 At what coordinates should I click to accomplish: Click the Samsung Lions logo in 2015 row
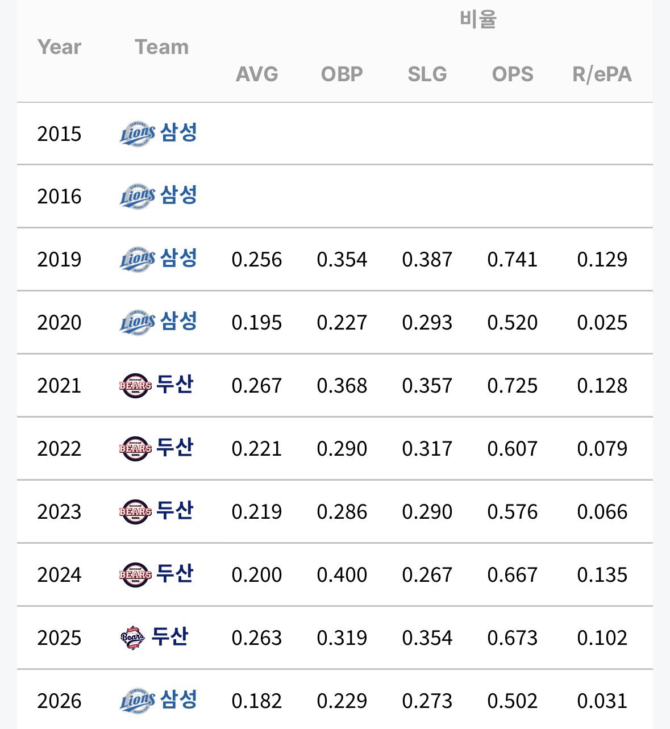coord(138,134)
